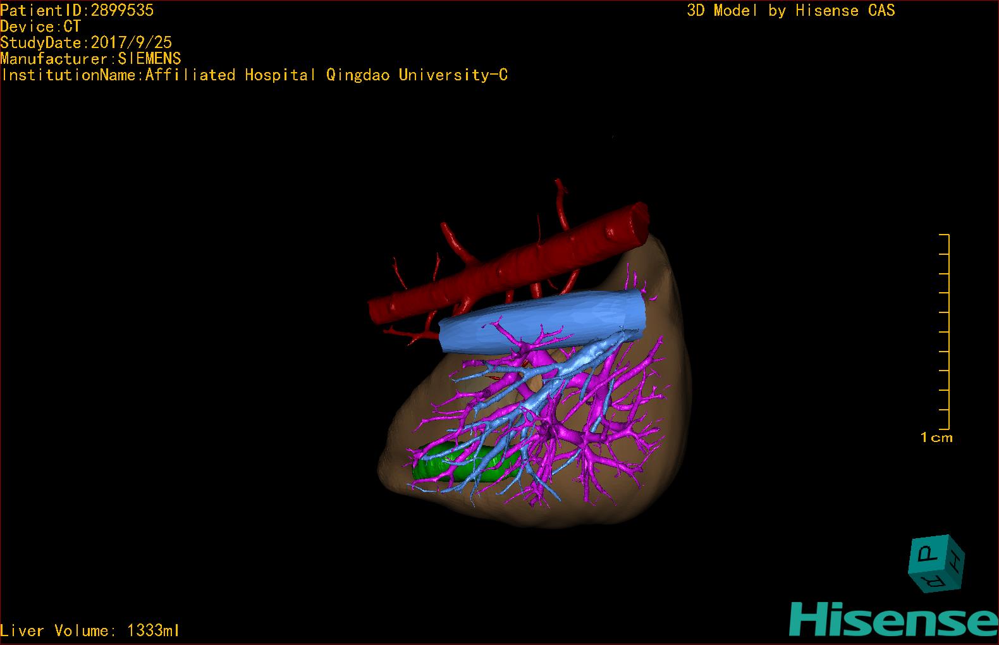The image size is (999, 645).
Task: Click the Hisense logo
Action: [x=894, y=618]
